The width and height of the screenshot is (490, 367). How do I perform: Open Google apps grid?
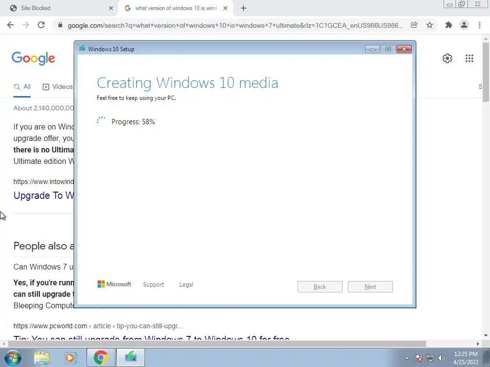point(469,58)
